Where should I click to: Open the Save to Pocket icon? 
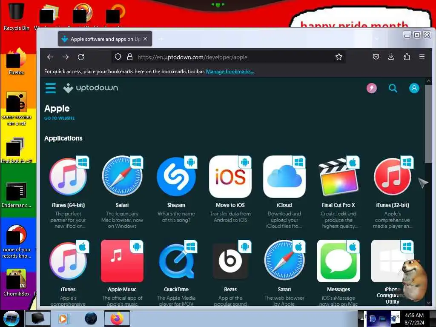376,57
